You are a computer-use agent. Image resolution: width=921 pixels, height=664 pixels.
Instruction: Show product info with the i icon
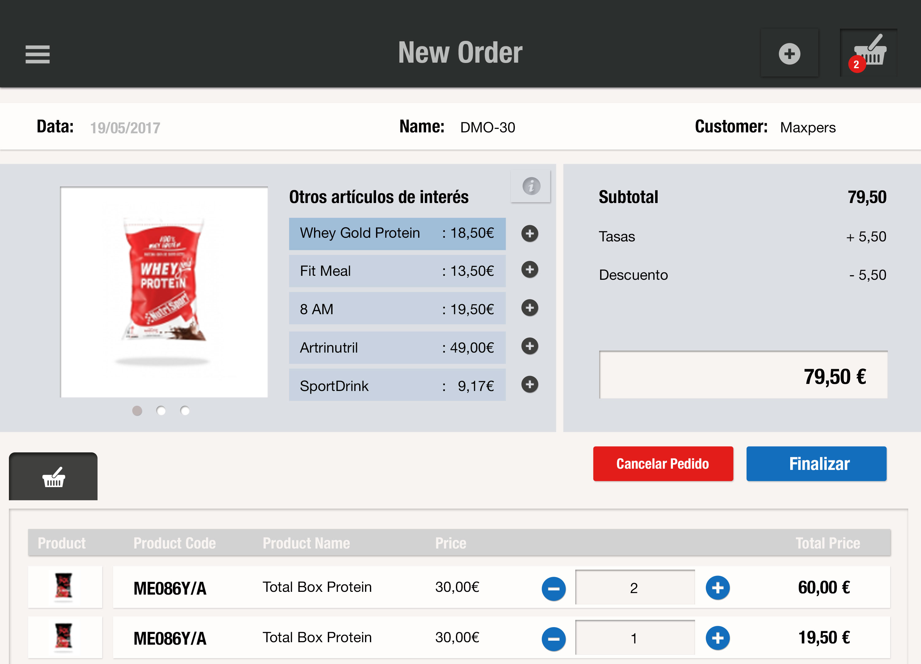pyautogui.click(x=531, y=186)
